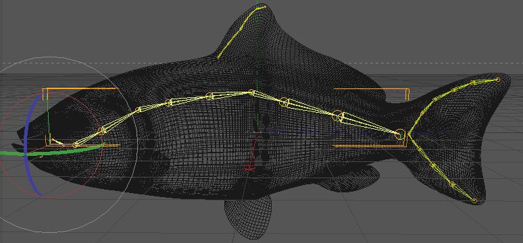
Task: Click the orange bar controller below tail joint
Action: coord(370,145)
